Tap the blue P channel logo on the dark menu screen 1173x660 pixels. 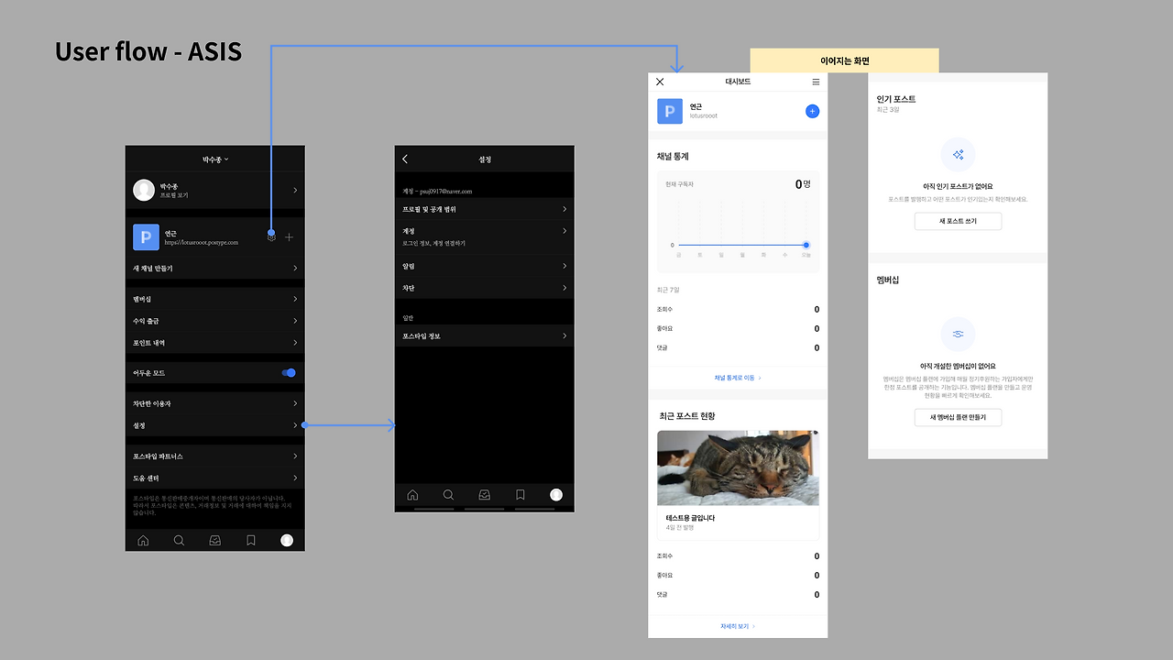[x=147, y=237]
